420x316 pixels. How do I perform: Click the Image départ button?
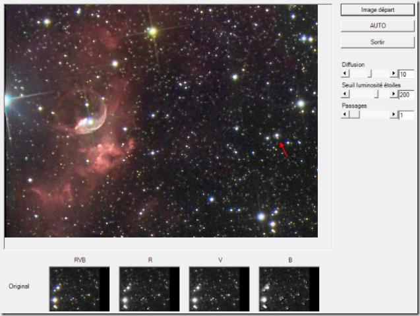[x=378, y=10]
